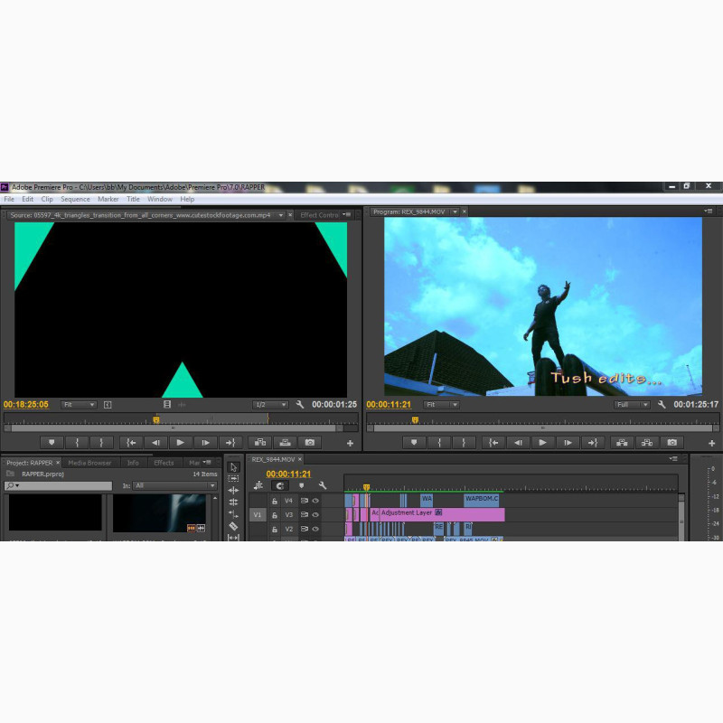
Task: Toggle Snap magnet in the timeline
Action: tap(280, 485)
